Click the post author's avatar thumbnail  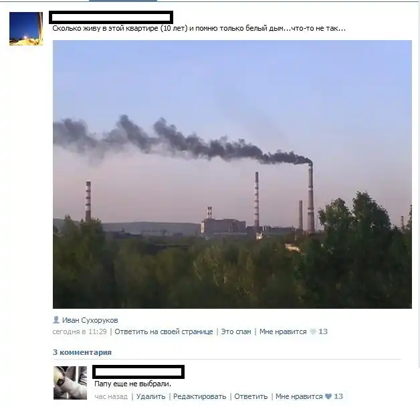point(26,29)
